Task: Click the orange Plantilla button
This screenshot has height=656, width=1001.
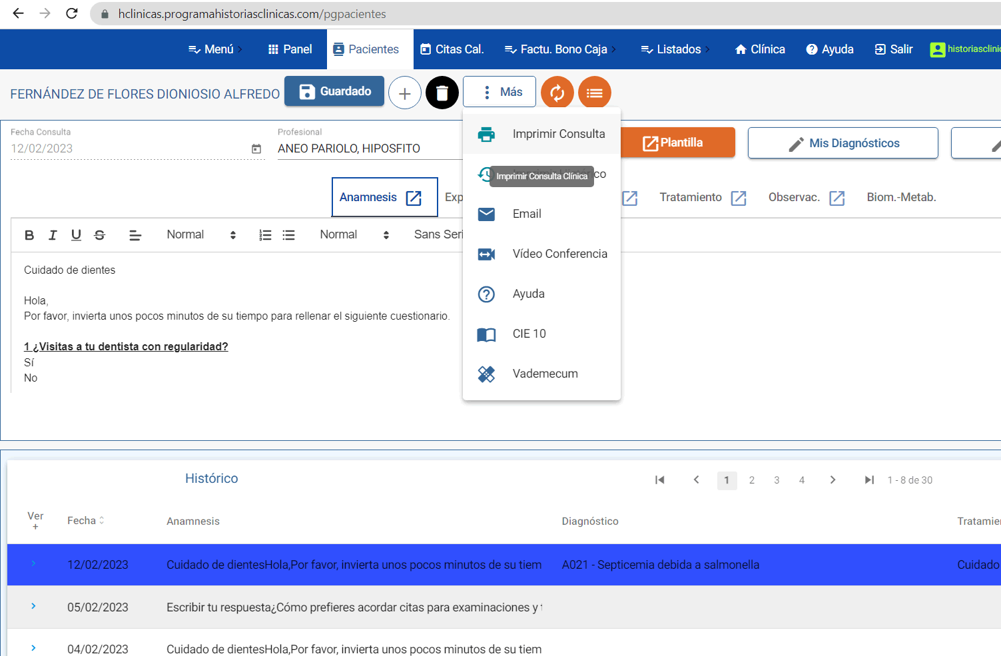Action: [x=677, y=143]
